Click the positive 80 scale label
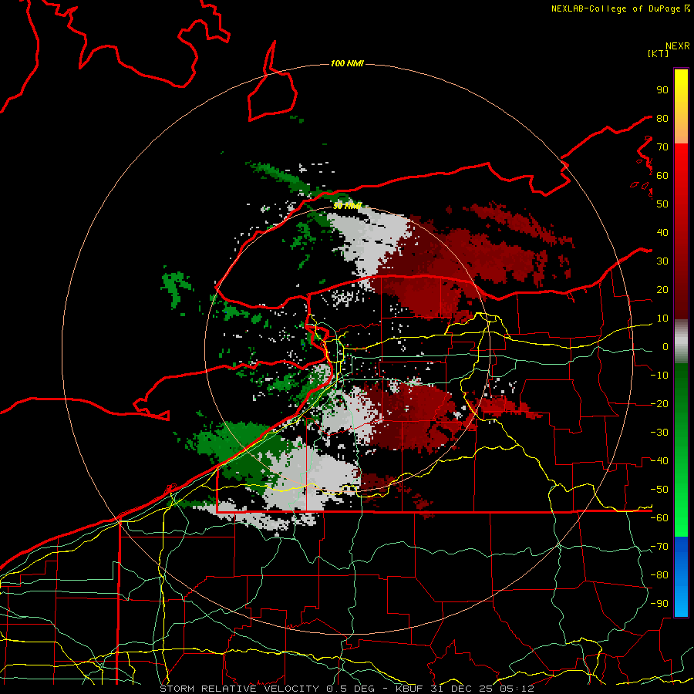The image size is (694, 694). pos(662,119)
